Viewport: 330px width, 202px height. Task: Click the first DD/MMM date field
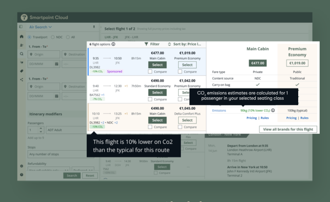coord(44,64)
